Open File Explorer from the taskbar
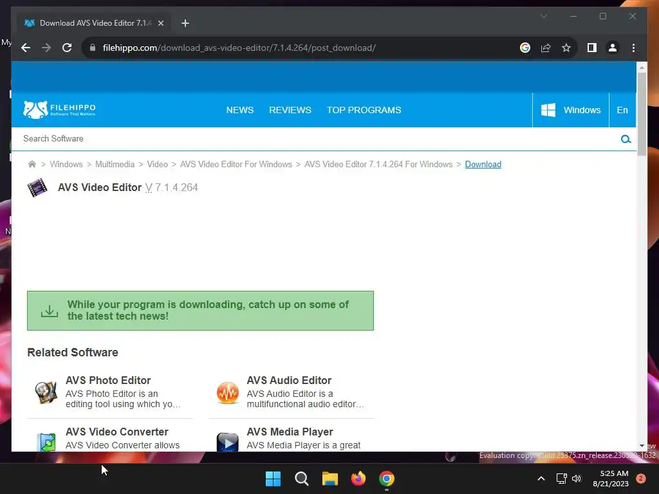The image size is (659, 494). pyautogui.click(x=330, y=479)
